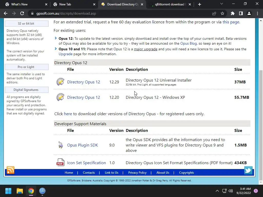View site information via padlock icon

pyautogui.click(x=32, y=13)
